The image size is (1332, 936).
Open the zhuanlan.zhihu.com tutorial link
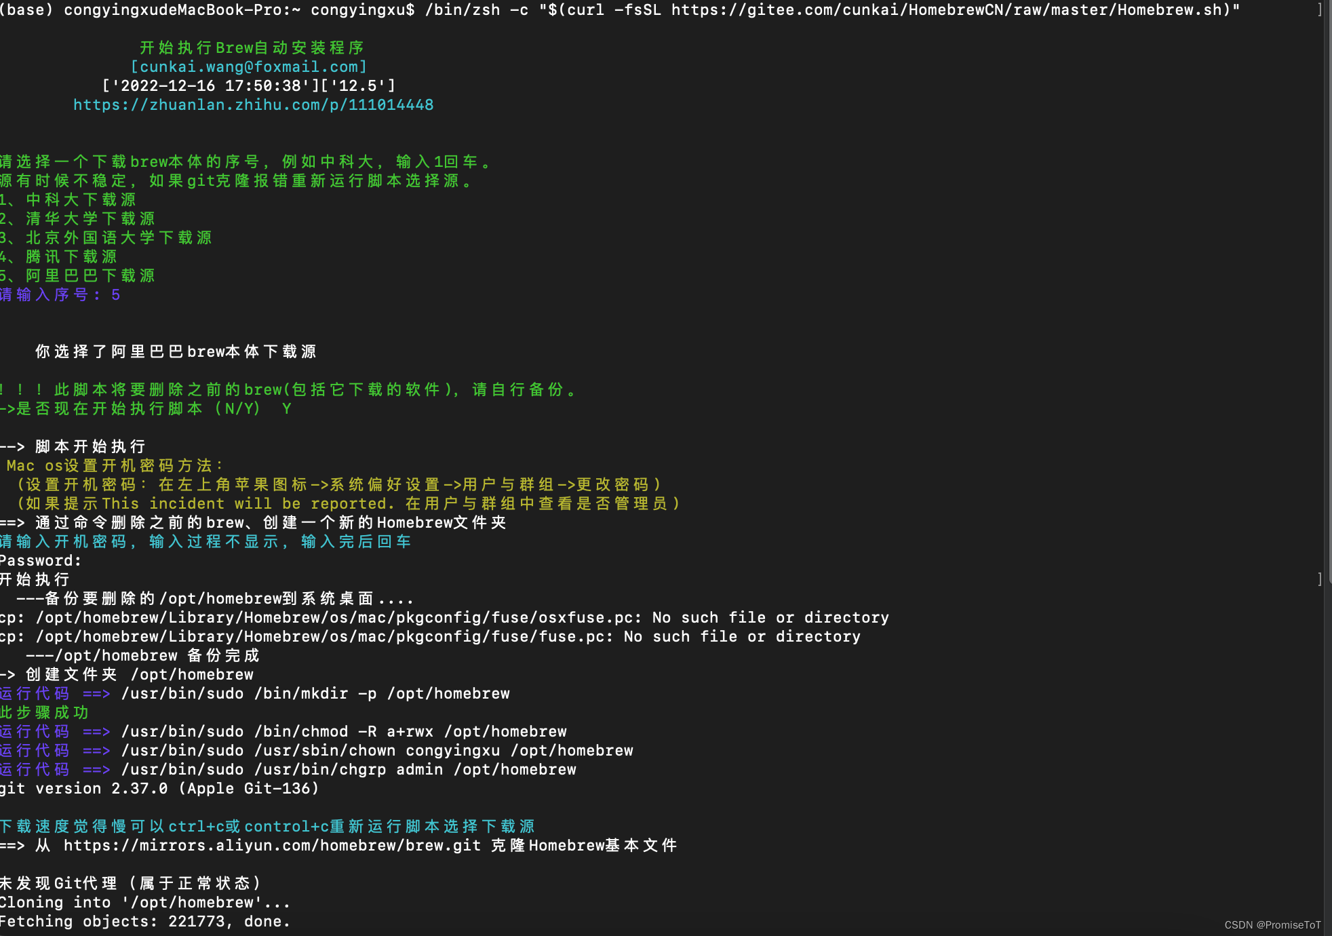tap(254, 104)
